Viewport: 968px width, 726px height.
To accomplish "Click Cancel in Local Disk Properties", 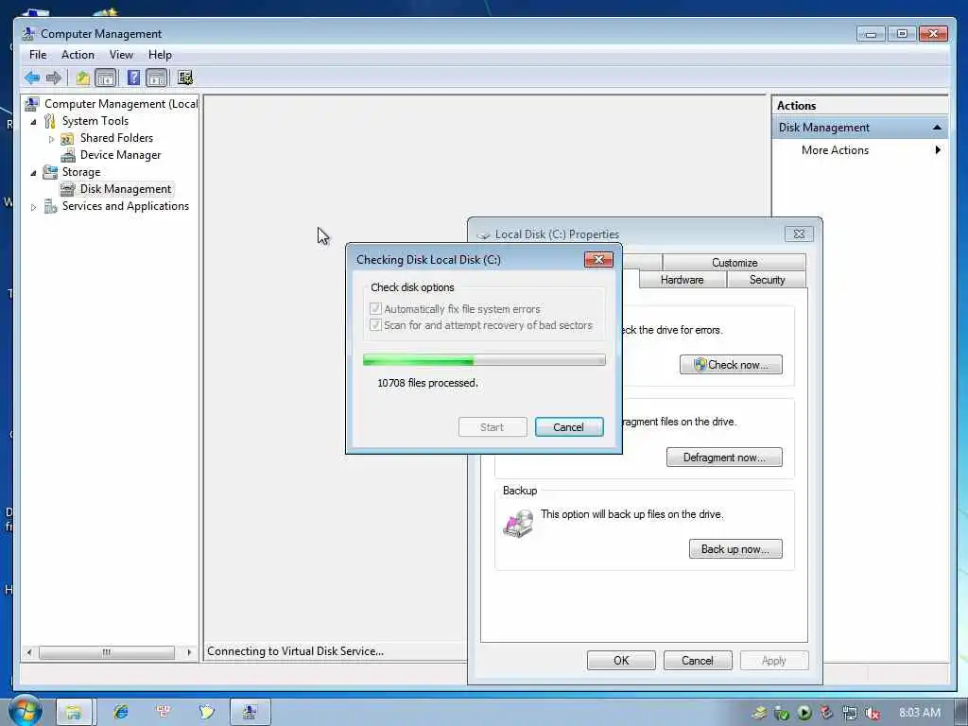I will pyautogui.click(x=698, y=661).
